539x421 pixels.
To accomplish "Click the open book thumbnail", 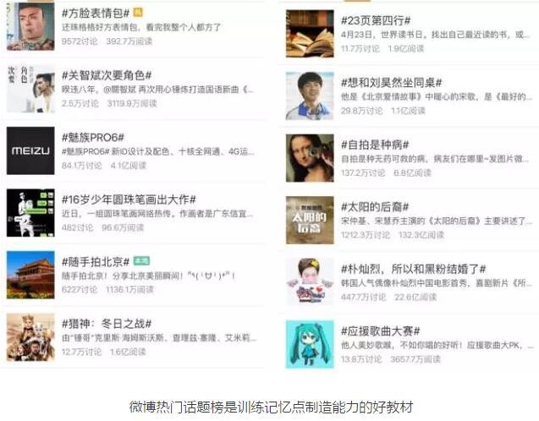I will 310,34.
